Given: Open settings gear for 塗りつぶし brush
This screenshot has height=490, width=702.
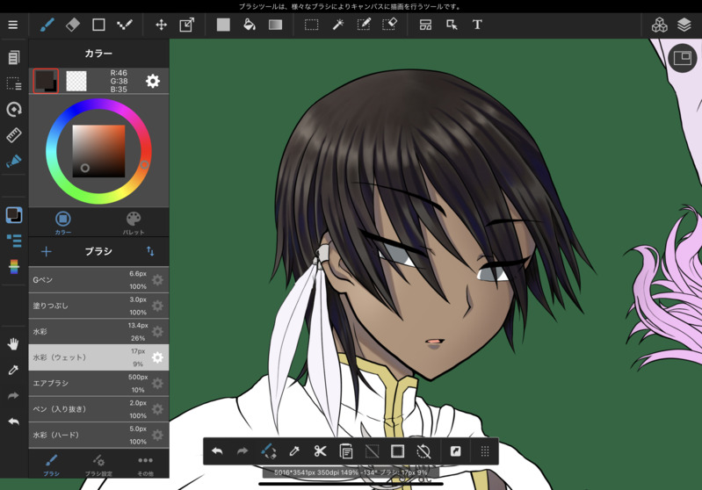Looking at the screenshot, I should click(x=157, y=306).
